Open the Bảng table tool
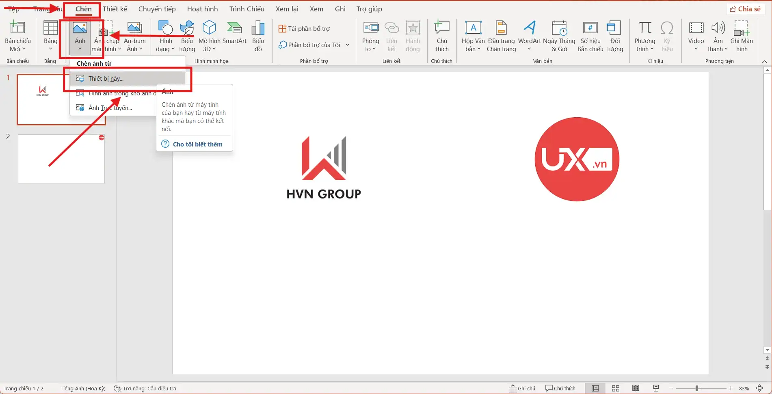 [x=50, y=36]
